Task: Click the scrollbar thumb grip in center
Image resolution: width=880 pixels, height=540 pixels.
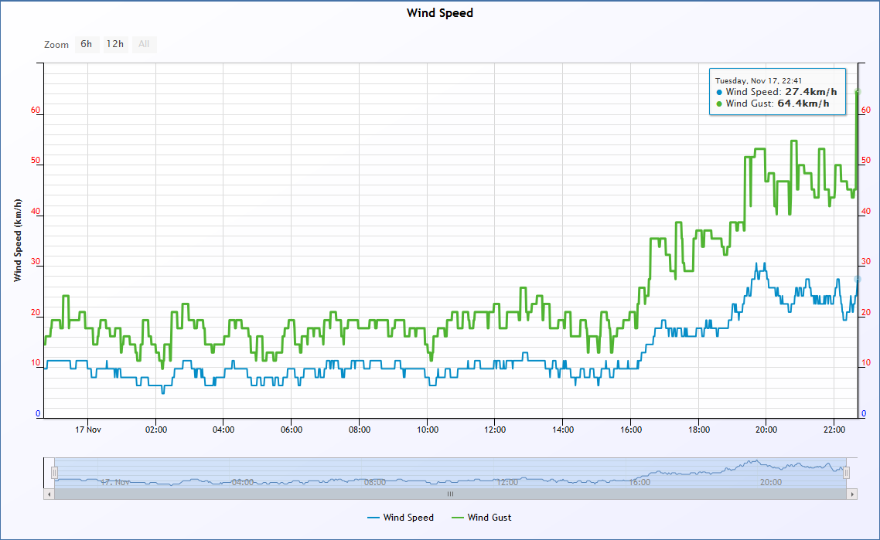Action: coord(450,494)
